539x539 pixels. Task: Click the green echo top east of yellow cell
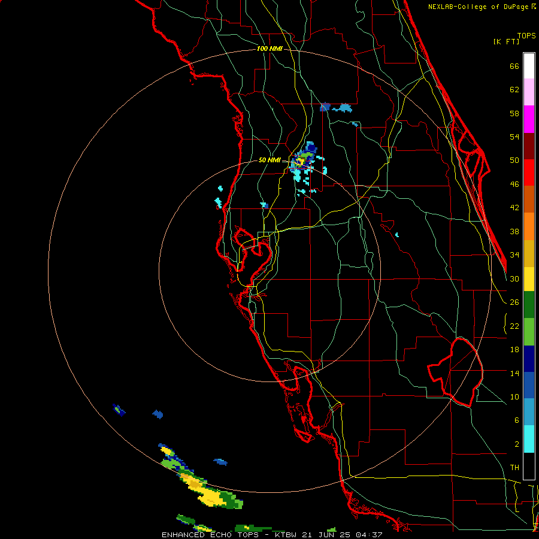click(x=231, y=499)
